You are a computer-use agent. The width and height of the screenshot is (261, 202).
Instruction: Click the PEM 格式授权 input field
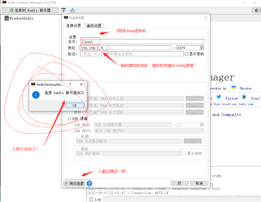[x=136, y=112]
